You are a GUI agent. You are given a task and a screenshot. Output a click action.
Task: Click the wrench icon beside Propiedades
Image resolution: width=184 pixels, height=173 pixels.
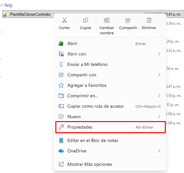[x=61, y=127]
